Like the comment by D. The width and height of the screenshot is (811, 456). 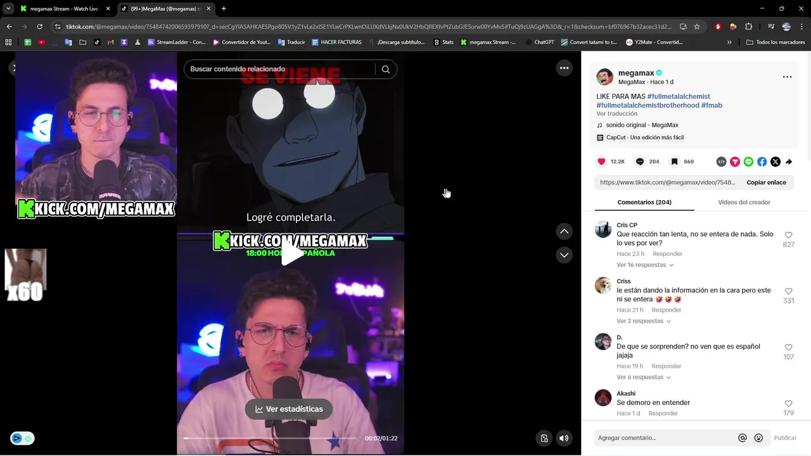pos(788,347)
